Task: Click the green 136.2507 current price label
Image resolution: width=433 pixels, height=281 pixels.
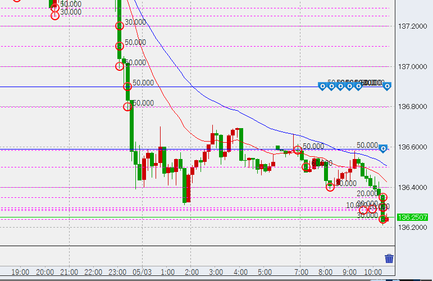Action: pyautogui.click(x=413, y=217)
